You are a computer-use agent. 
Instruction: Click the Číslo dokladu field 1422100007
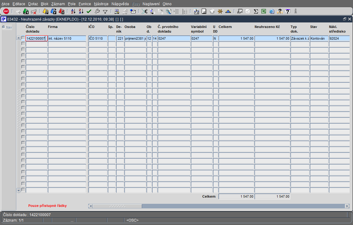click(x=37, y=38)
